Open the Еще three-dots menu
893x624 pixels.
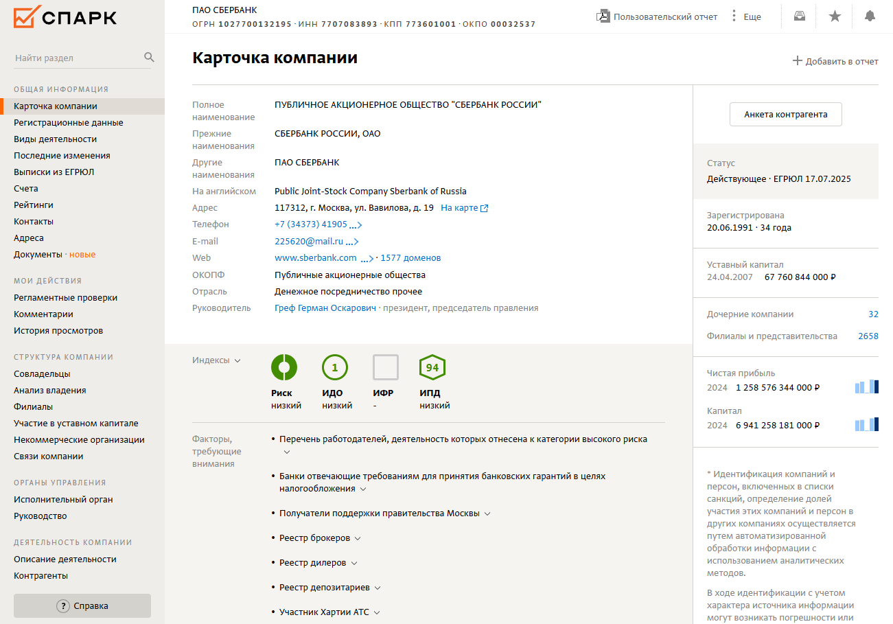[734, 16]
